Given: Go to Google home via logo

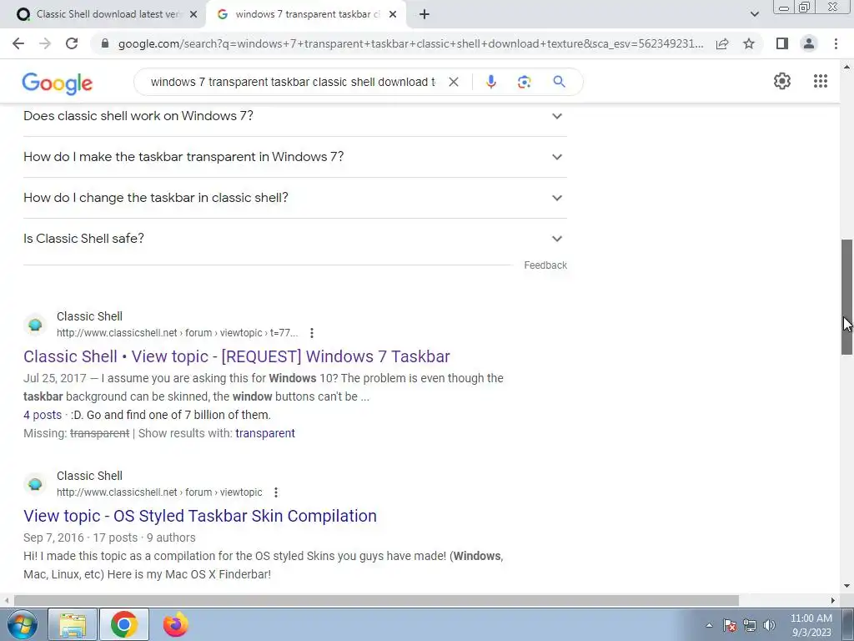Looking at the screenshot, I should click(x=58, y=83).
